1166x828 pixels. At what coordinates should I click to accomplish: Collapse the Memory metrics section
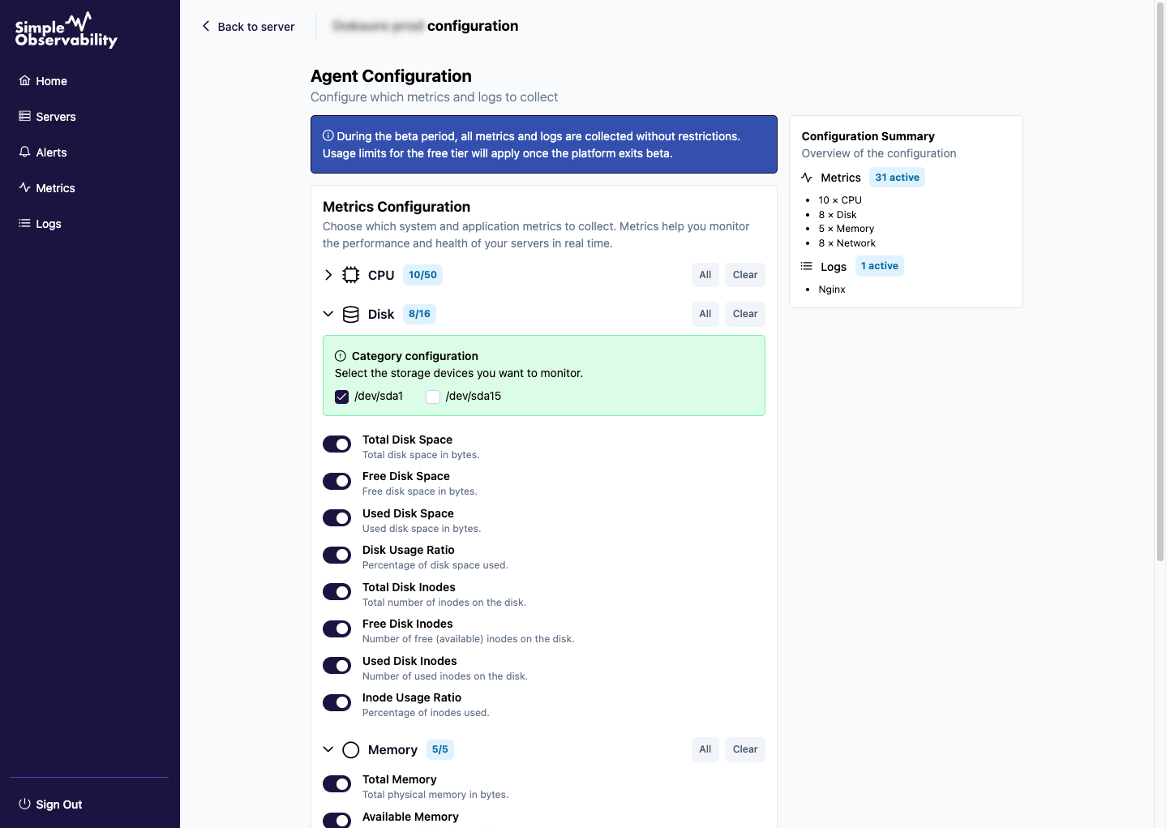328,749
